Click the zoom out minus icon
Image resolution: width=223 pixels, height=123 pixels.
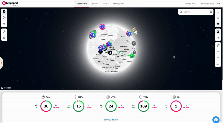click(x=218, y=58)
